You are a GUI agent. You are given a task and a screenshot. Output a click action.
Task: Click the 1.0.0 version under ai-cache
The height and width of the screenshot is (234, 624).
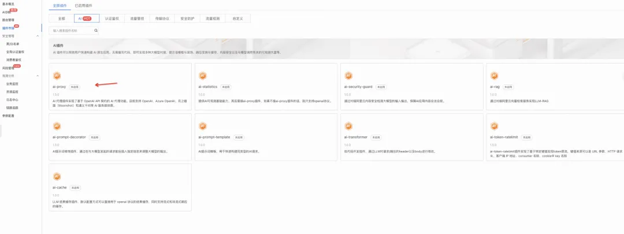56,195
